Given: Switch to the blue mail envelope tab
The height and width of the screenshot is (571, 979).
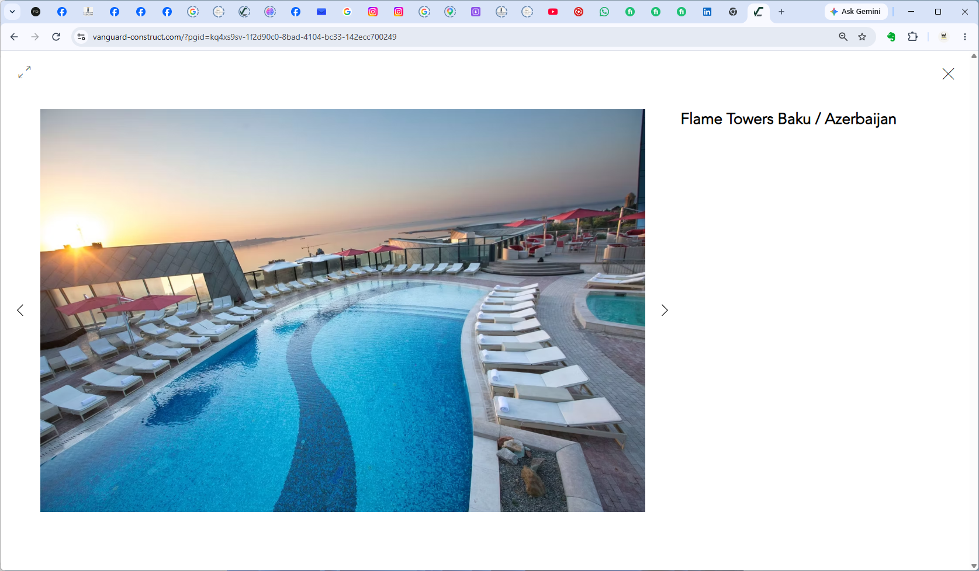Looking at the screenshot, I should 321,12.
